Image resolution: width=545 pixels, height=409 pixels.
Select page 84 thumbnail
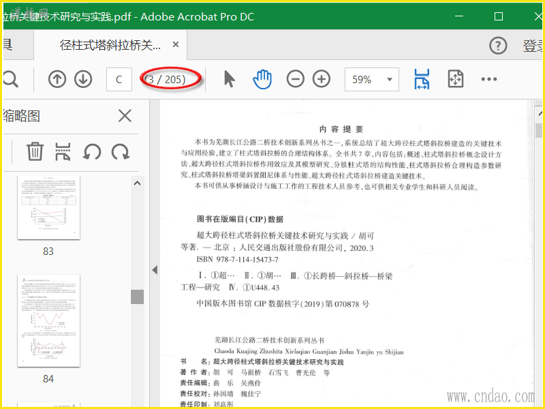tap(48, 320)
